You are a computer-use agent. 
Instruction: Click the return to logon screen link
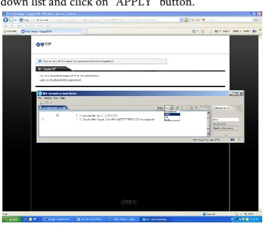tap(61, 80)
